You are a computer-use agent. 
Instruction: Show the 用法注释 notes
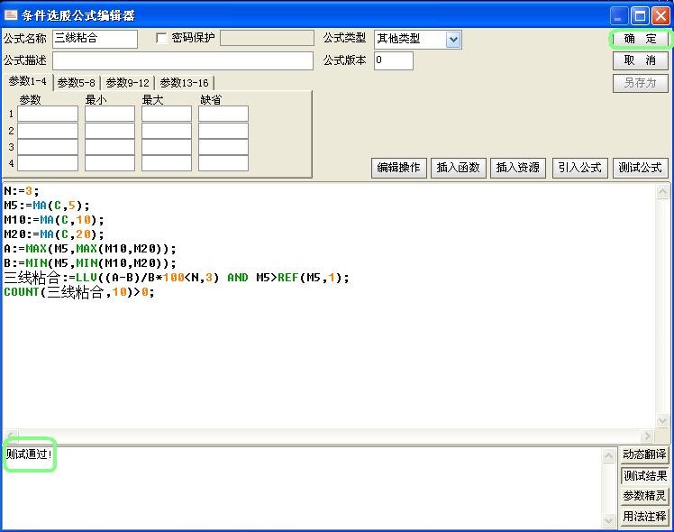pyautogui.click(x=644, y=517)
